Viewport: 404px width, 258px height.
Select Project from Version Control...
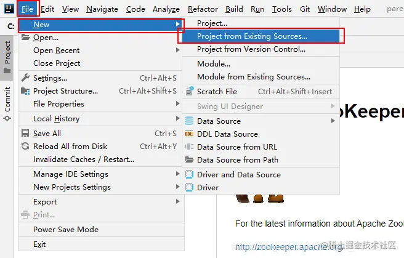tap(261, 49)
